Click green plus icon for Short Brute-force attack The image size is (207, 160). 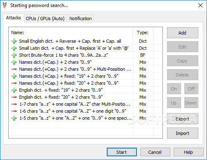pyautogui.click(x=14, y=55)
